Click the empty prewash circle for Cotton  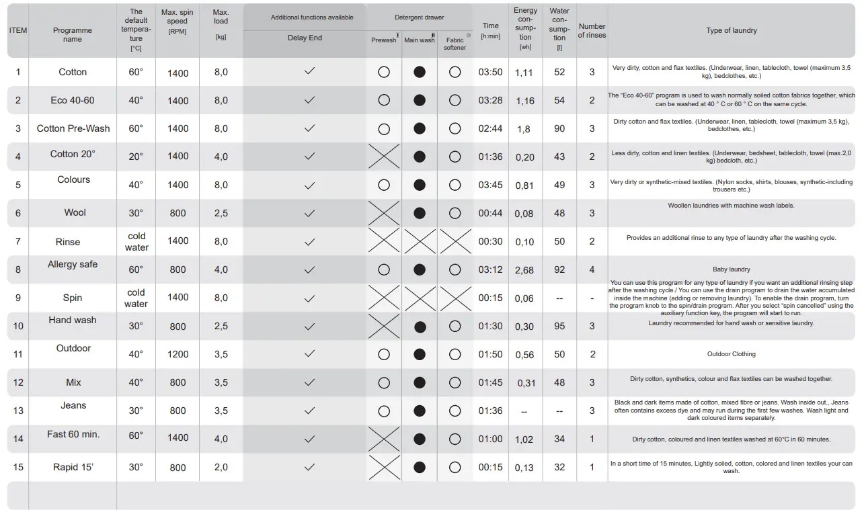[x=384, y=72]
